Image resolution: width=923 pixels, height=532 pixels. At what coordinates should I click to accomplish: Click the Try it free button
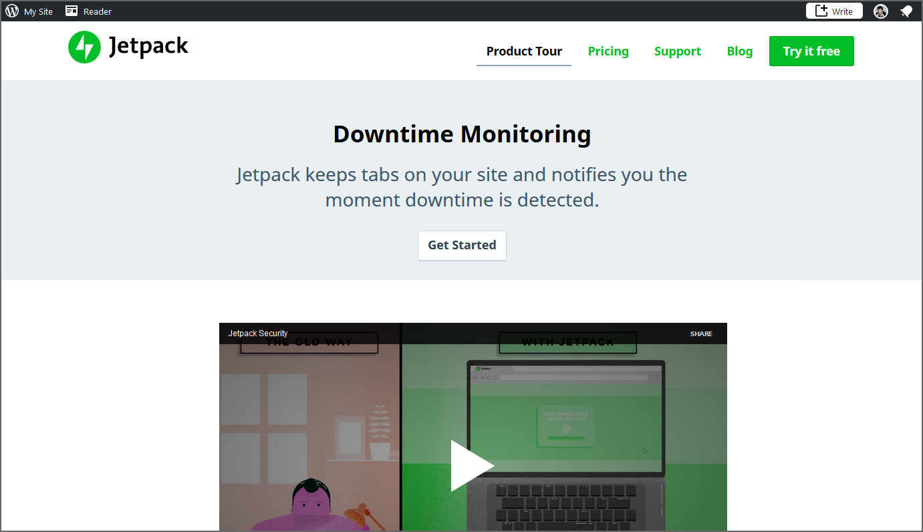(x=811, y=51)
